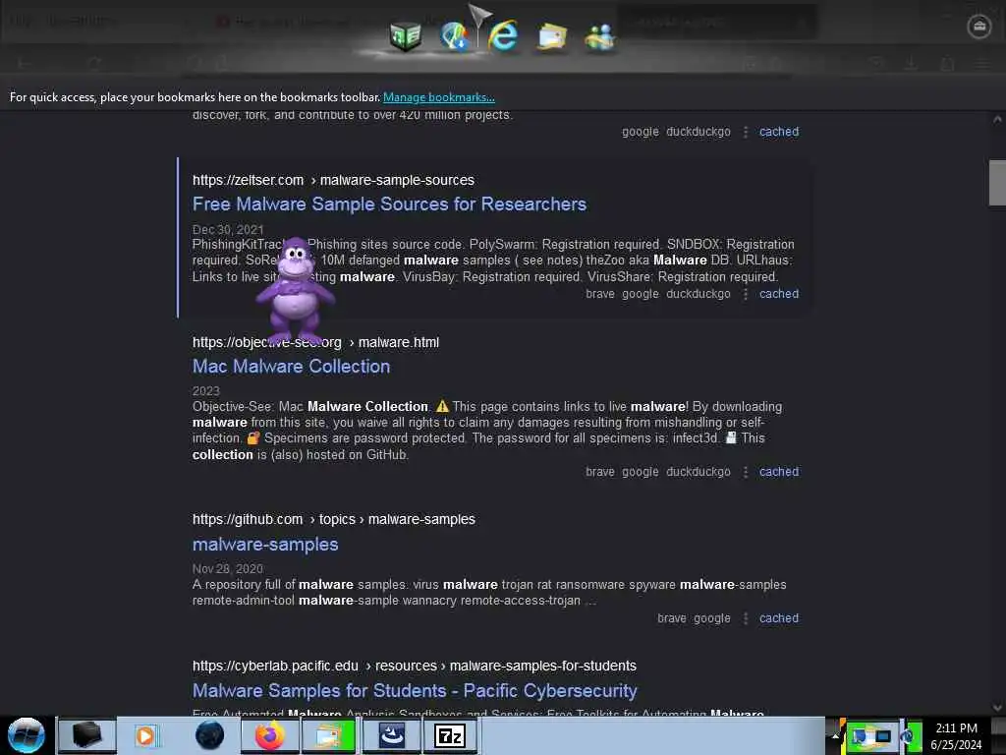1006x755 pixels.
Task: Click the green cube icon in the dock
Action: tap(406, 36)
